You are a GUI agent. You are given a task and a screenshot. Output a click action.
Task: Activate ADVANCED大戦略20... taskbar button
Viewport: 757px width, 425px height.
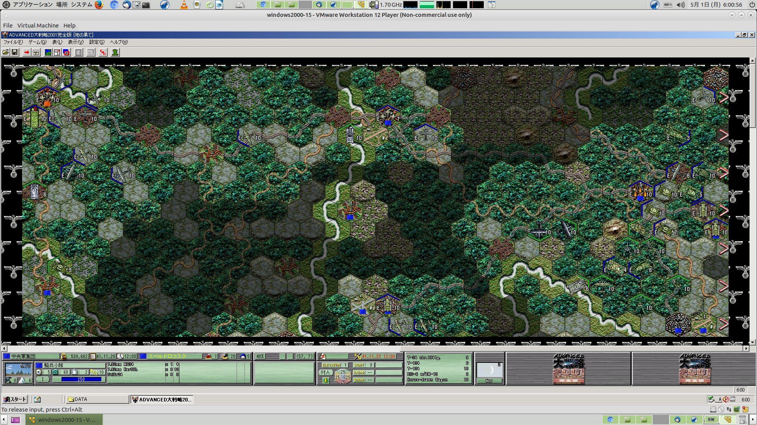pos(162,399)
